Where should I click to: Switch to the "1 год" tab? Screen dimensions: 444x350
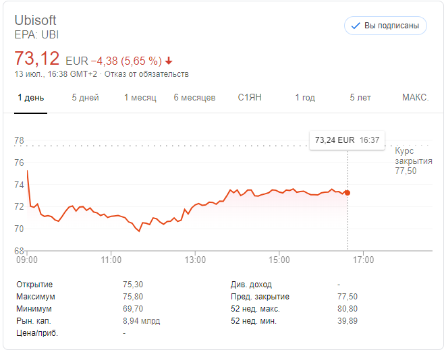pos(305,98)
